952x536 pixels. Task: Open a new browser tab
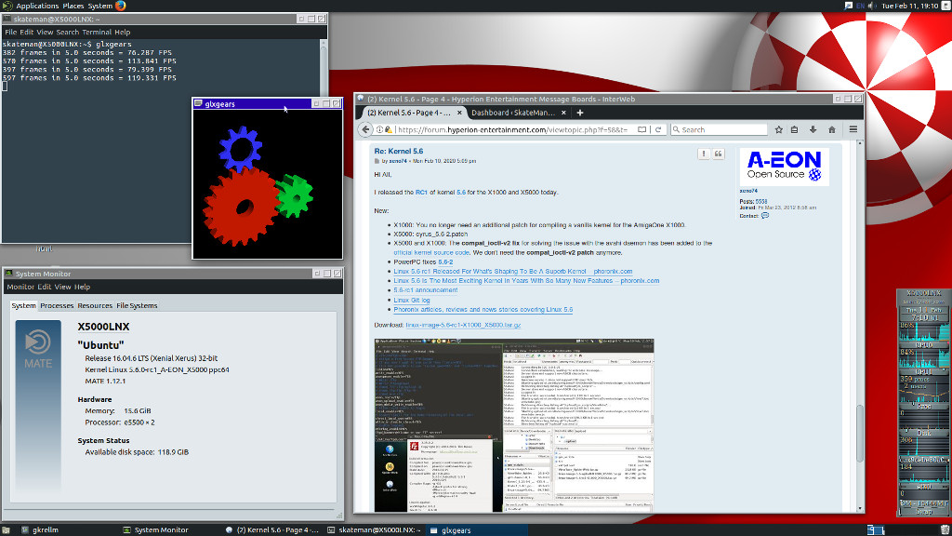click(x=580, y=113)
